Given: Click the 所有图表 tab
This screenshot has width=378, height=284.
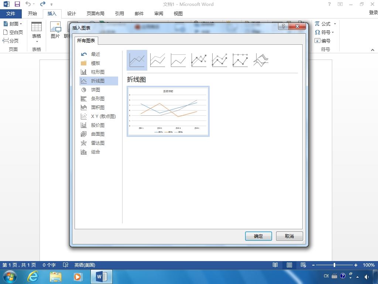Looking at the screenshot, I should coord(86,41).
